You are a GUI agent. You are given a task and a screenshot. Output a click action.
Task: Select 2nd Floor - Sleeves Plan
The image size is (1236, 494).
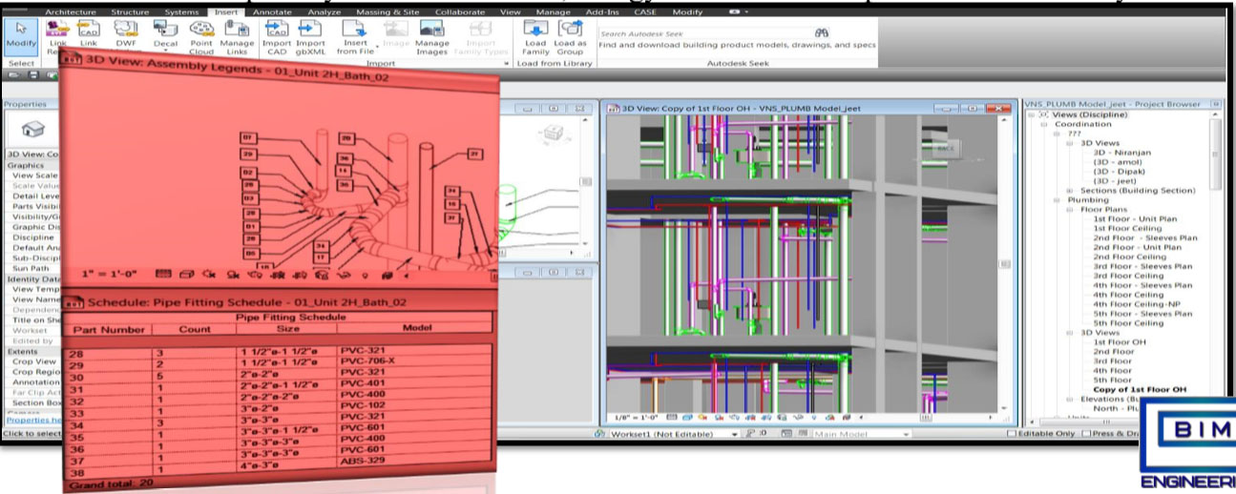click(x=1143, y=238)
